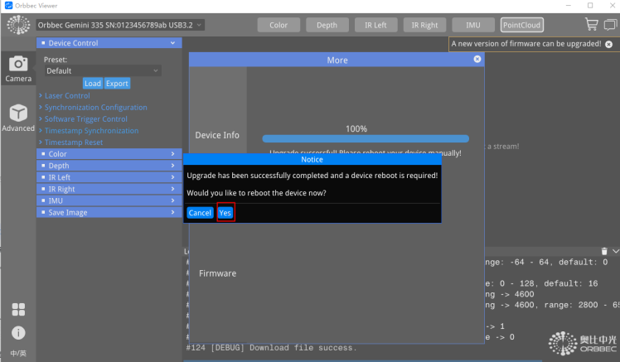Image resolution: width=620 pixels, height=362 pixels.
Task: Enable the PointCloud view toggle
Action: click(522, 25)
